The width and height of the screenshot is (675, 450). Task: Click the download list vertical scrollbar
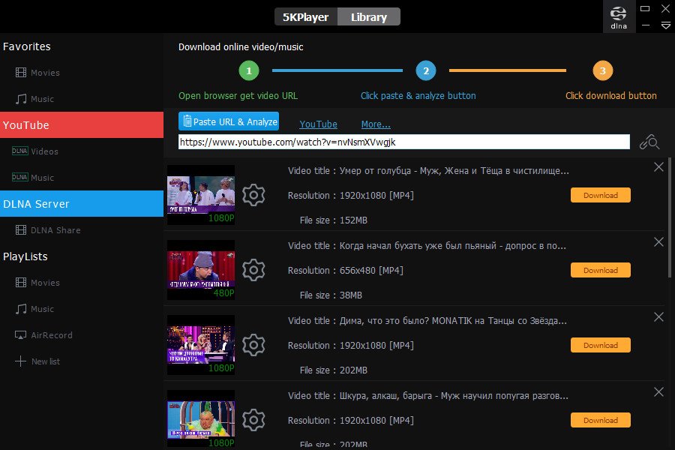tap(670, 217)
